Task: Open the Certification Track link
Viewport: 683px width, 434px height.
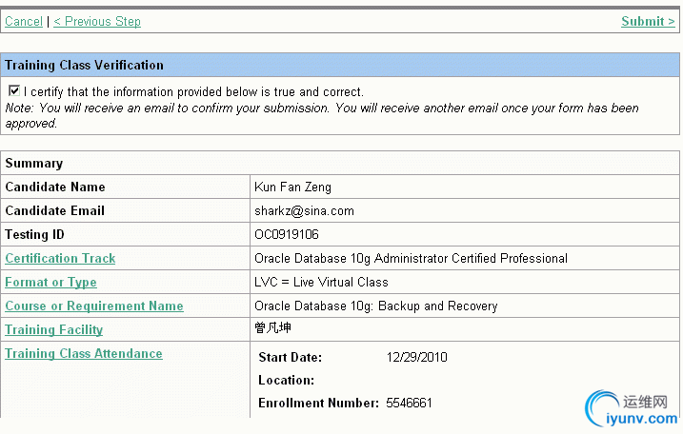Action: [x=60, y=258]
